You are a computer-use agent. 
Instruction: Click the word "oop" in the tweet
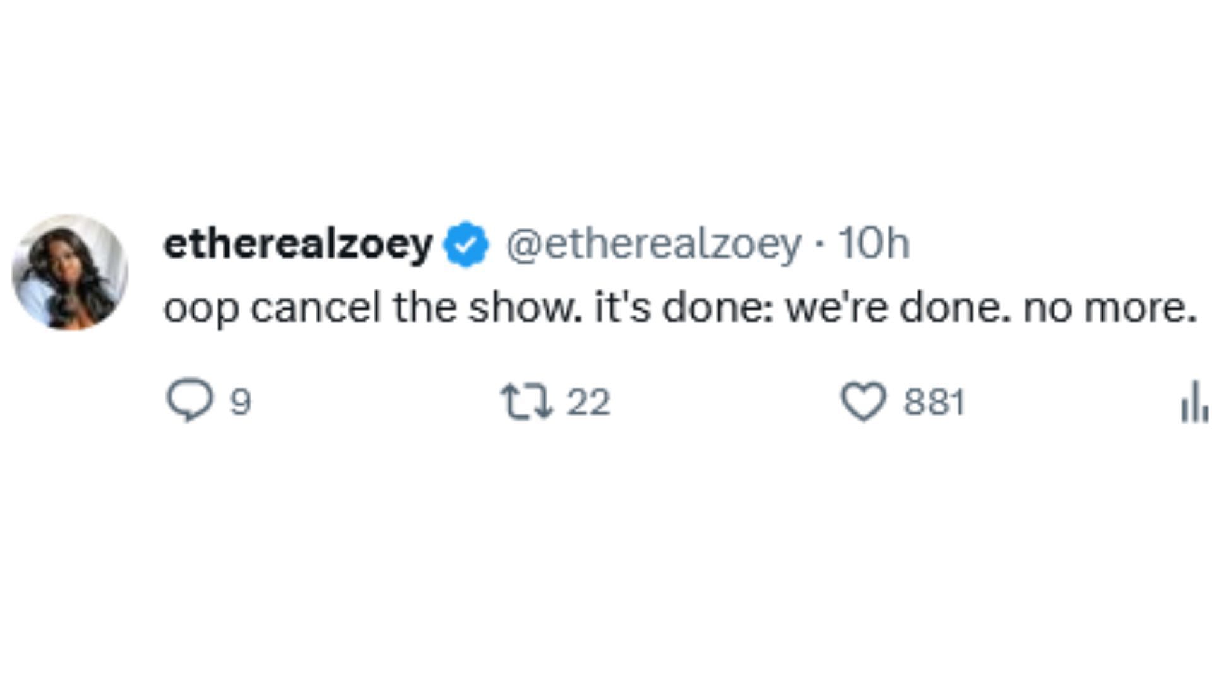click(x=201, y=310)
